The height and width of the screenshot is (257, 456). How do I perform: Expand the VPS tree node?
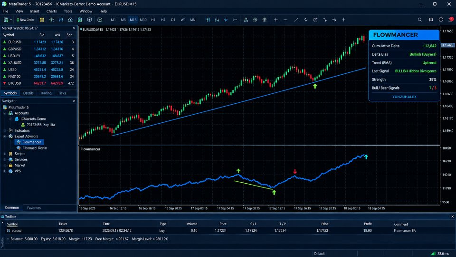5,171
